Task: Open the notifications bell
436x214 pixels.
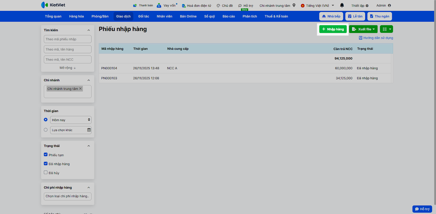Action: coord(342,5)
